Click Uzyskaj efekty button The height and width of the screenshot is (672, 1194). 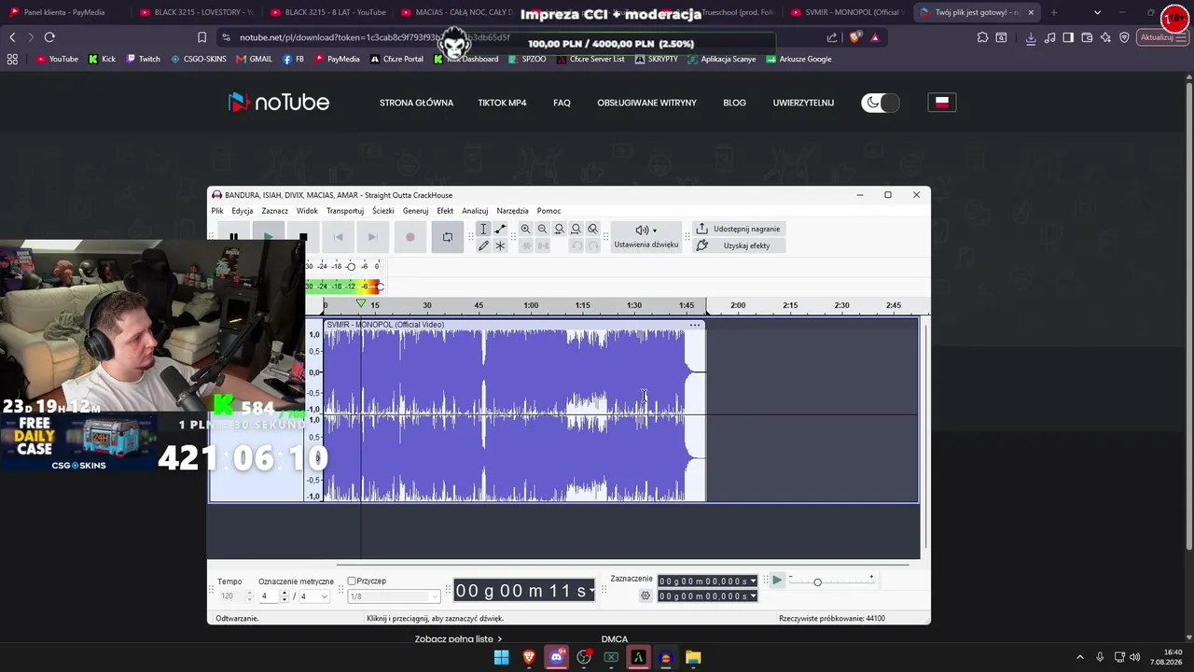[738, 245]
